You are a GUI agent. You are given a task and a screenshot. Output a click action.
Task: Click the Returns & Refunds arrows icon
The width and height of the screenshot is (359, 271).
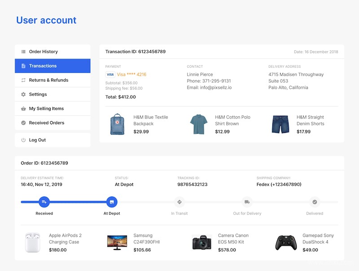[x=23, y=80]
